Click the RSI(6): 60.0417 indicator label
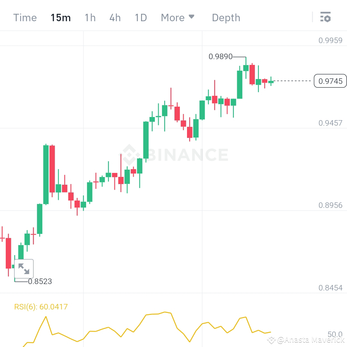Image resolution: width=347 pixels, height=347 pixels. 41,307
